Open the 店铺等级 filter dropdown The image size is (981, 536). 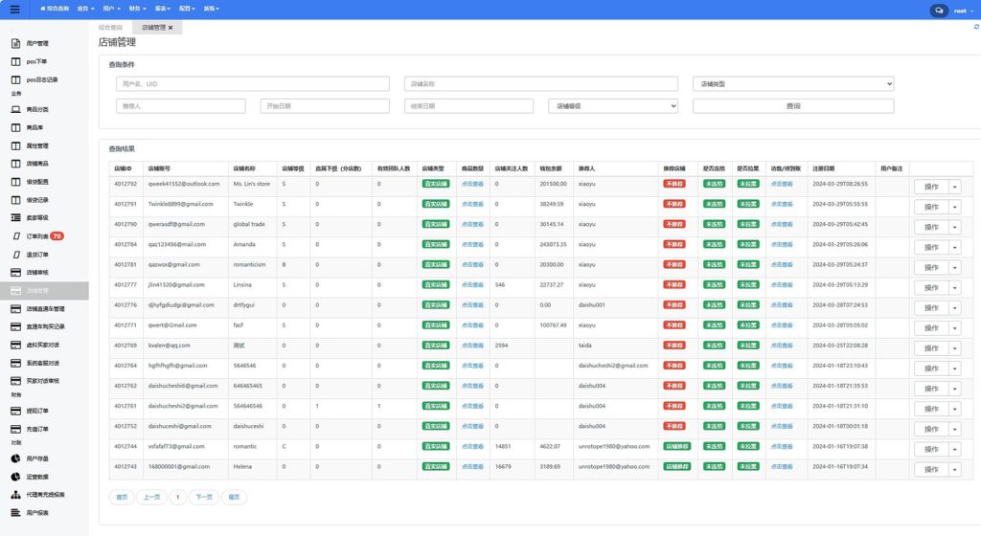coord(612,106)
